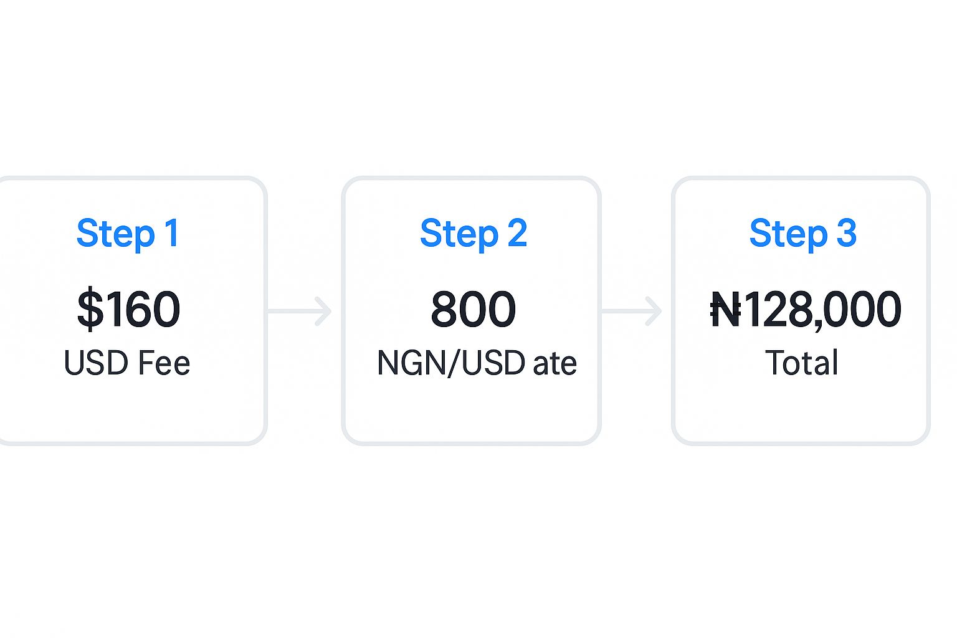Image resolution: width=957 pixels, height=638 pixels.
Task: Click the dollar sign in $160
Action: [90, 309]
